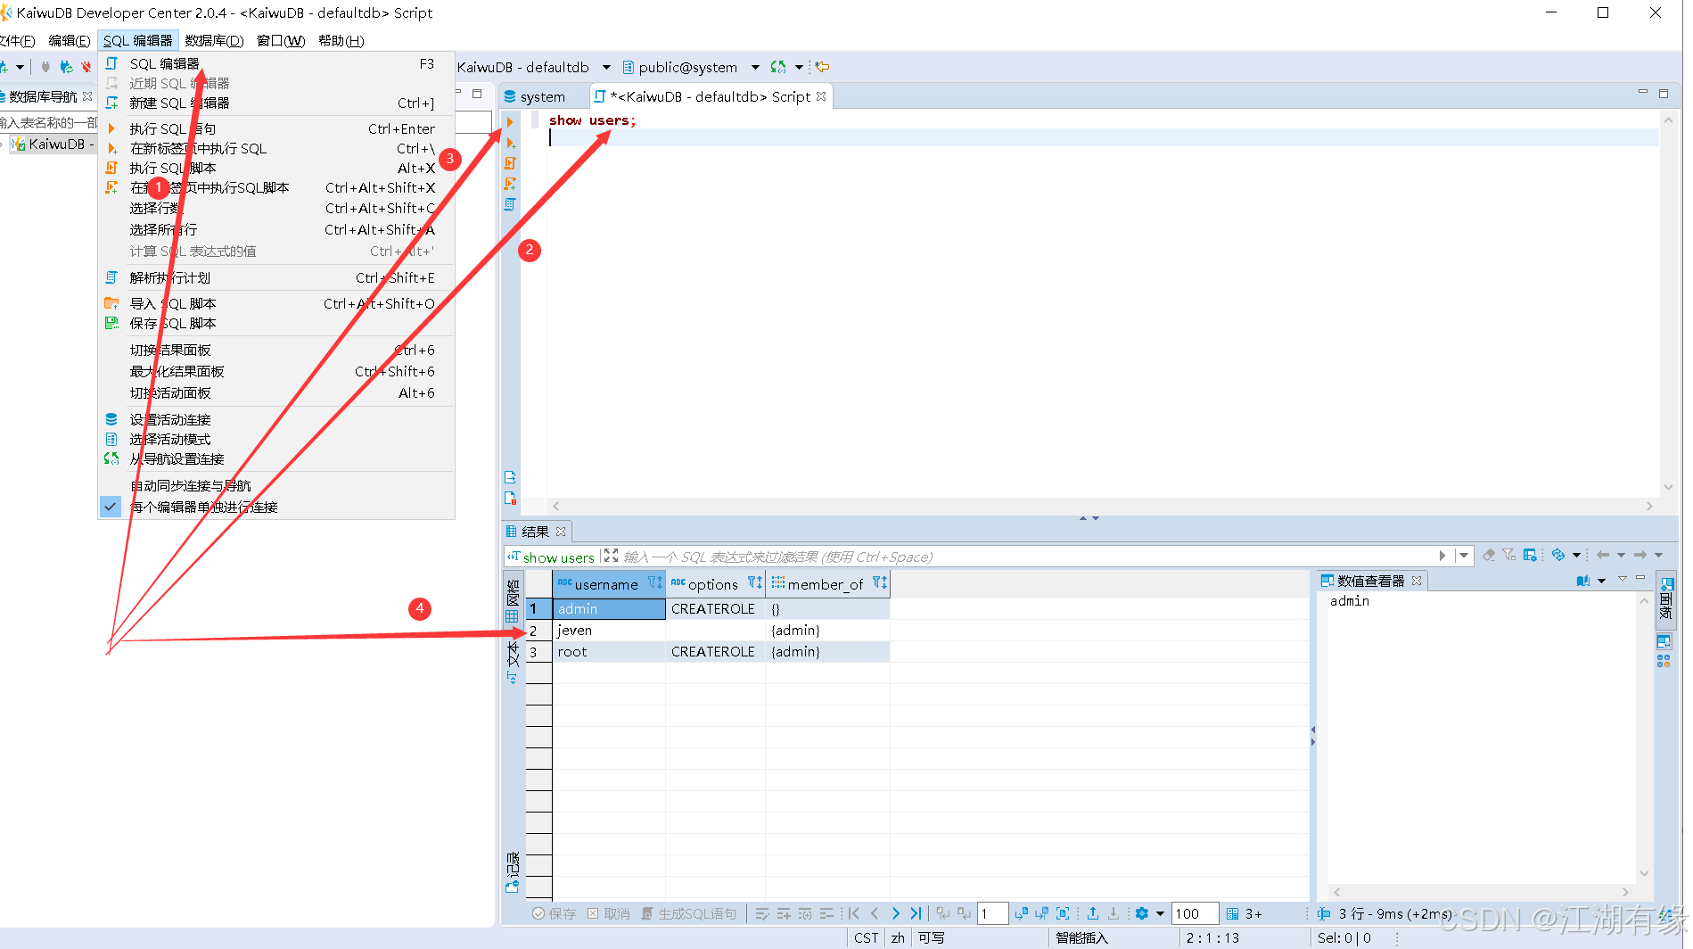Image resolution: width=1693 pixels, height=949 pixels.
Task: Switch to the 结果 results tab
Action: pos(536,532)
